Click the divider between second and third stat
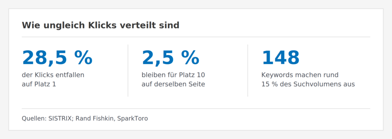Screen dimensions: 392x139 point(248,70)
